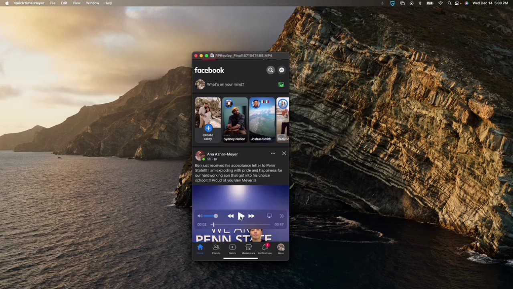Image resolution: width=513 pixels, height=289 pixels.
Task: Select the Watch tab
Action: point(232,249)
